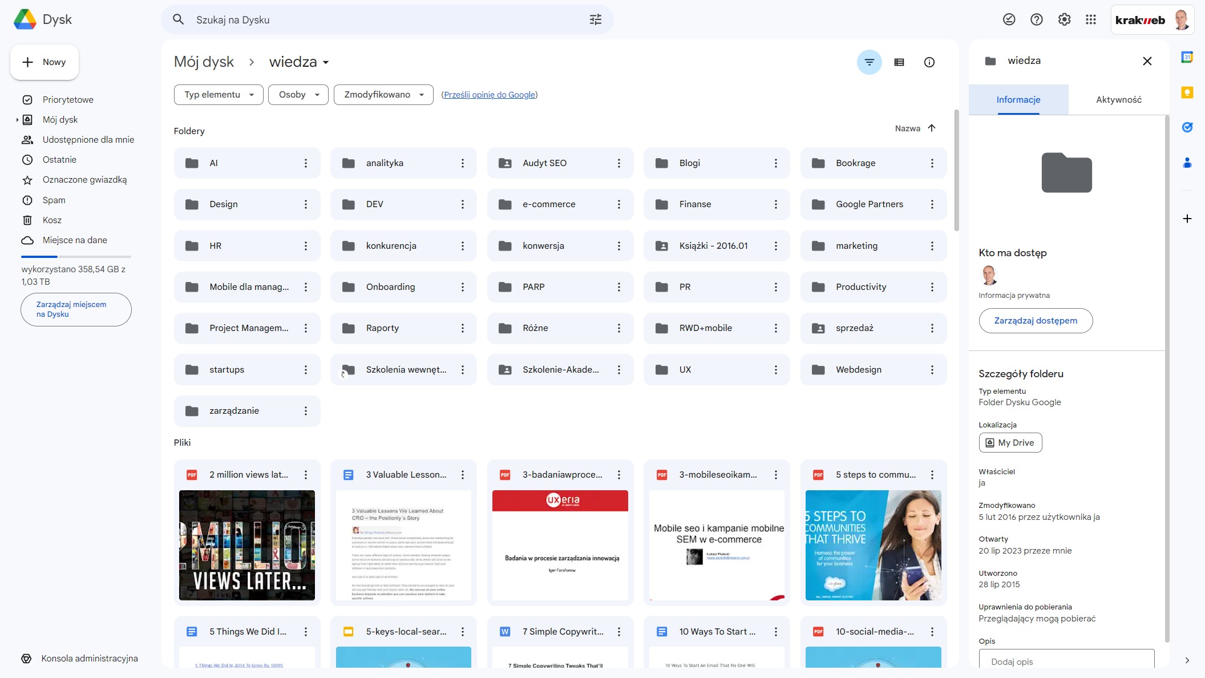The width and height of the screenshot is (1205, 678).
Task: Open more actions for Audyt SEO folder
Action: coord(619,163)
